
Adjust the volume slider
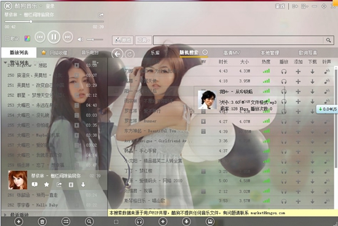pyautogui.click(x=95, y=40)
